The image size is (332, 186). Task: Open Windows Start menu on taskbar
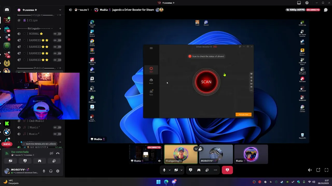158,182
